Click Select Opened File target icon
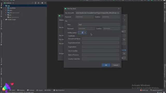The width and height of the screenshot is (166, 93). point(32,3)
